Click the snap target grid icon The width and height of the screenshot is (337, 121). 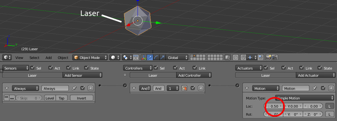pyautogui.click(x=261, y=58)
